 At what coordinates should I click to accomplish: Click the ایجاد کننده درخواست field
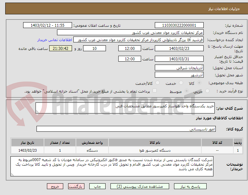[x=139, y=40]
